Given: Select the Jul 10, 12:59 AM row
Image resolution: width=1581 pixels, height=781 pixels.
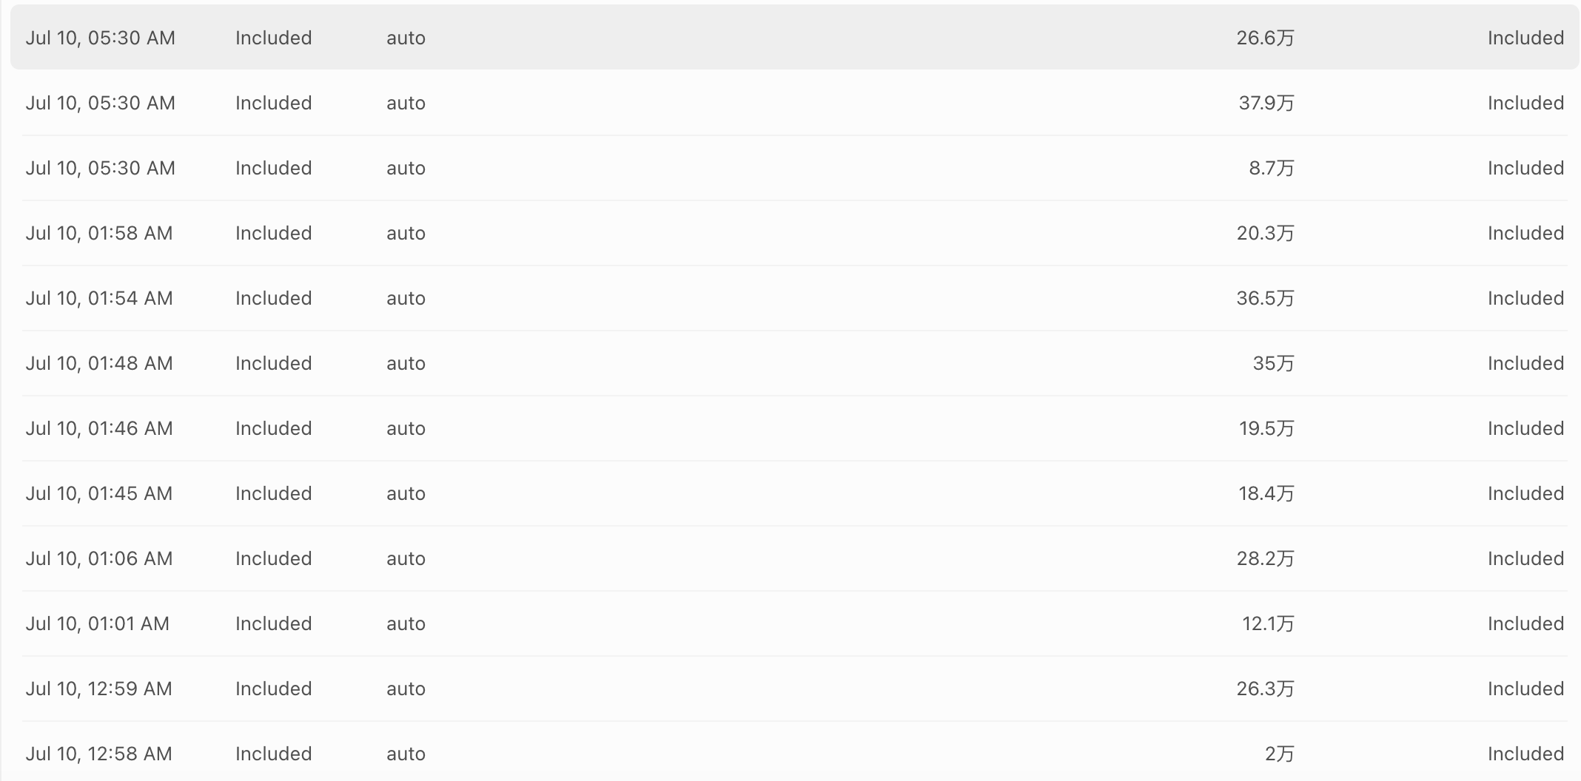Looking at the screenshot, I should (x=794, y=689).
